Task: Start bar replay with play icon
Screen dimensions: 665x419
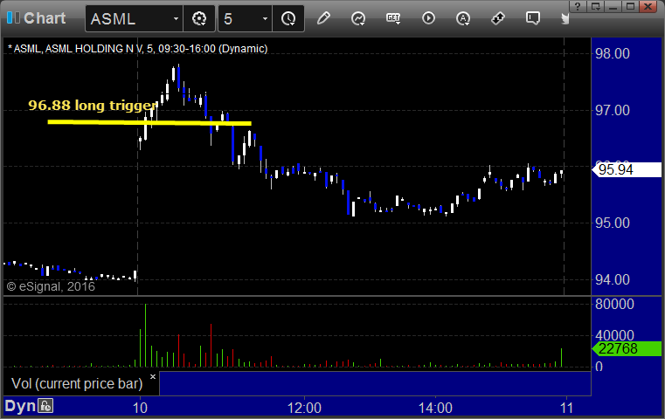Action: click(428, 18)
